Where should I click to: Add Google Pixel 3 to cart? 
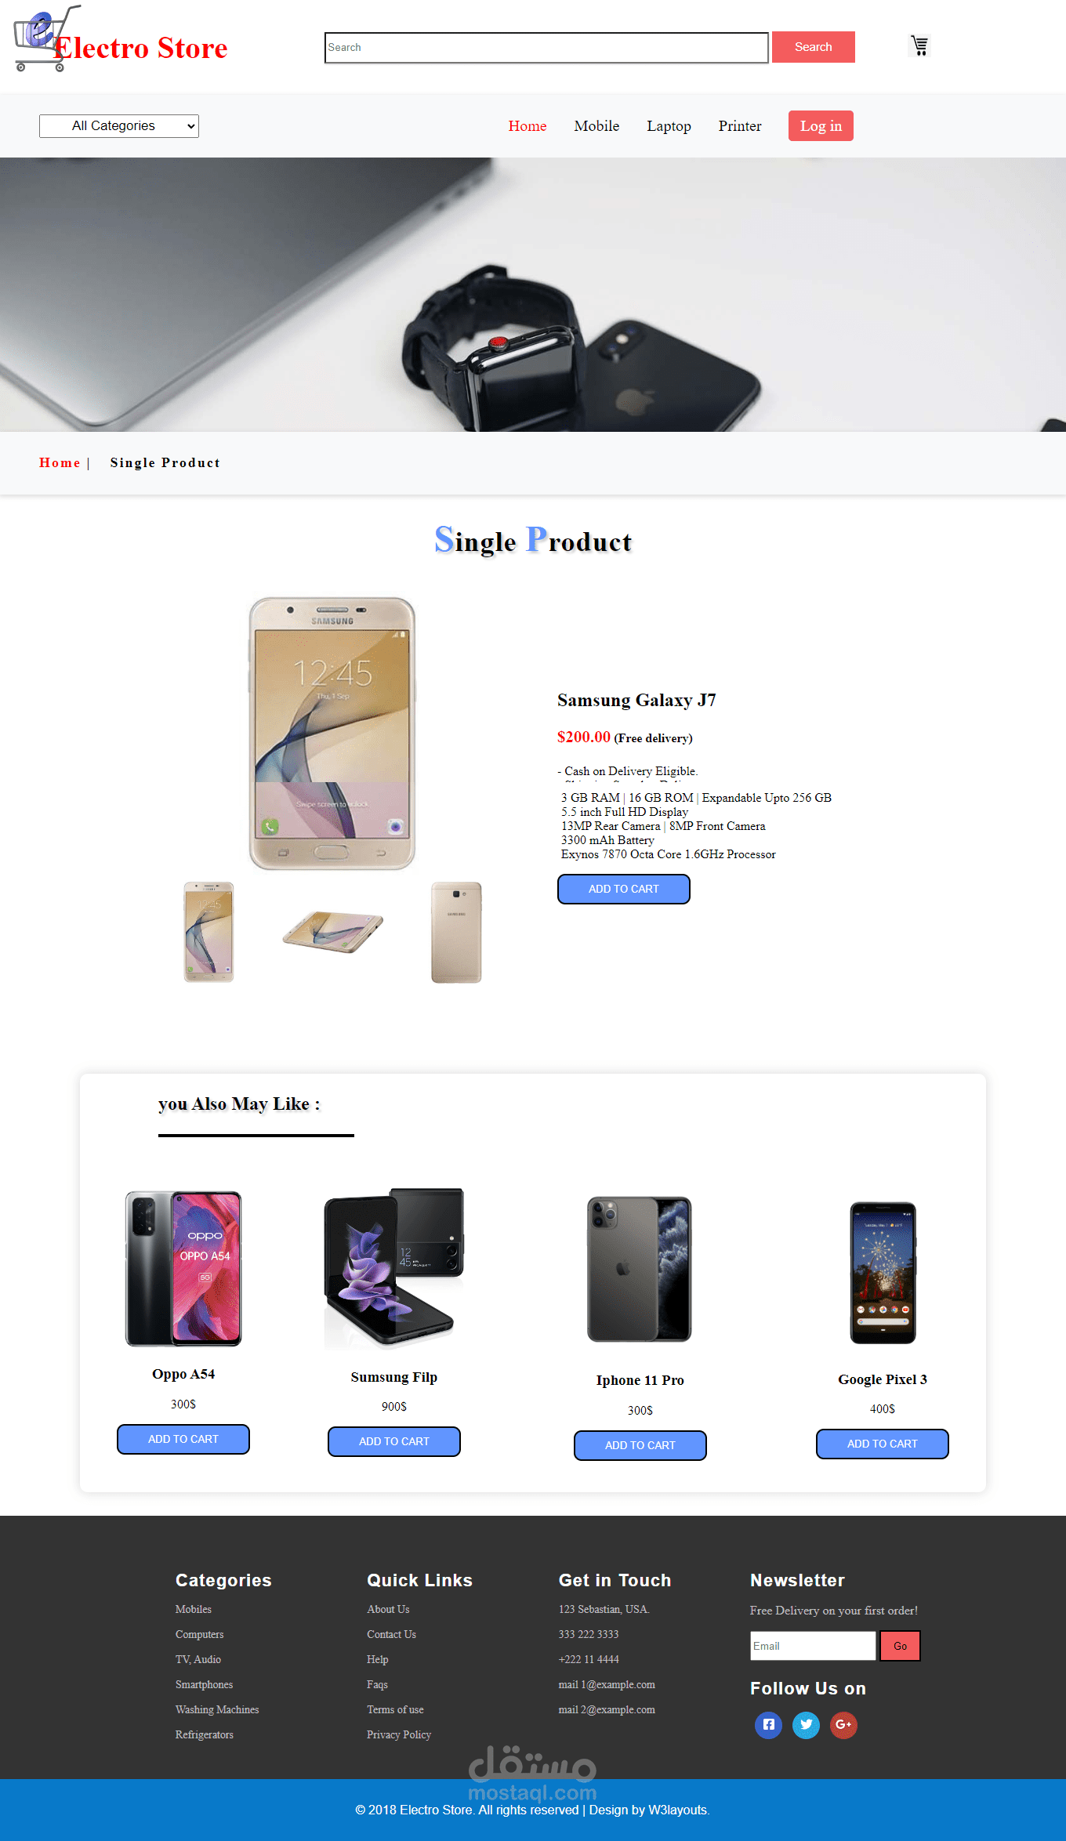[883, 1444]
